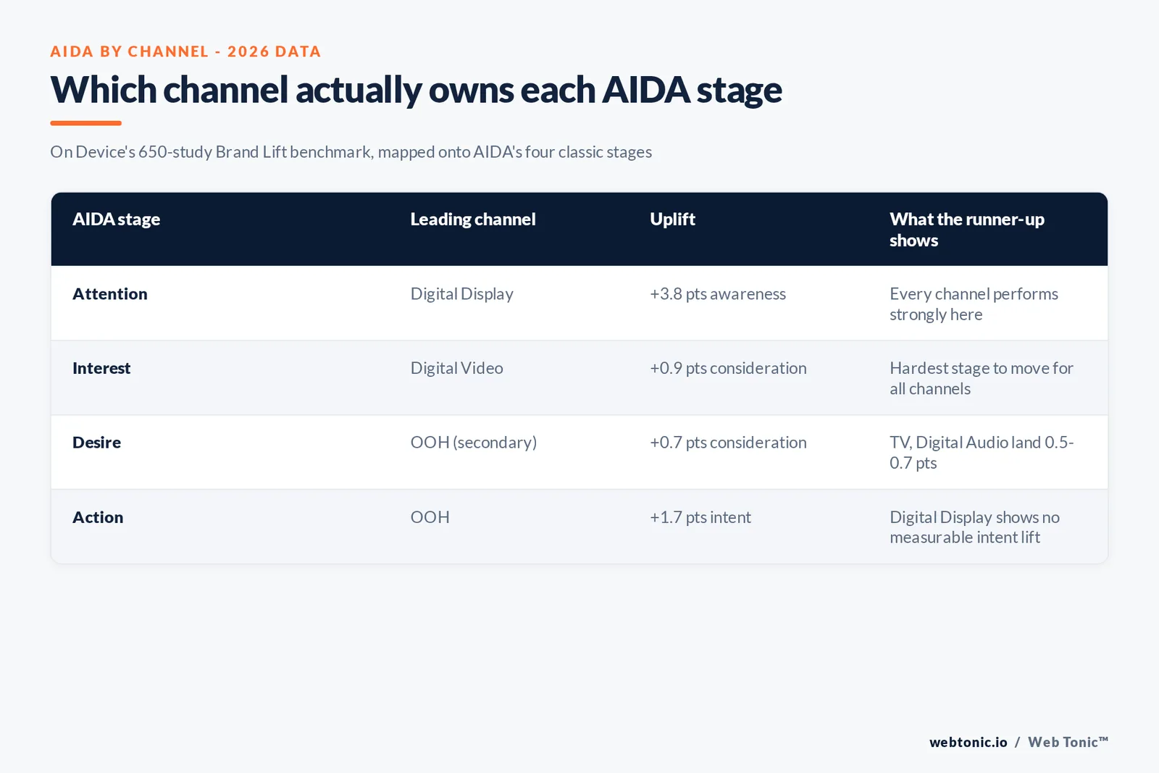
Task: Click the '+0.9 pts consideration' cell
Action: pyautogui.click(x=728, y=368)
